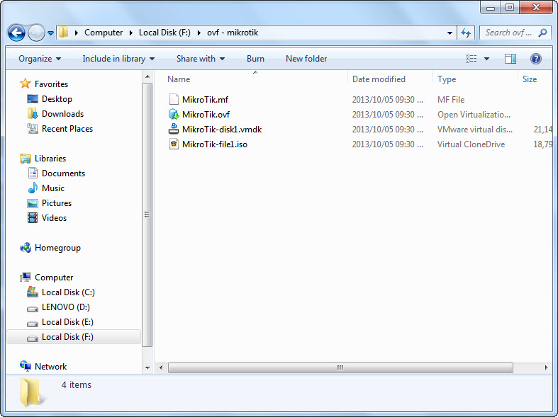This screenshot has width=558, height=417.
Task: Select the MikroTik.mf file
Action: pyautogui.click(x=204, y=100)
